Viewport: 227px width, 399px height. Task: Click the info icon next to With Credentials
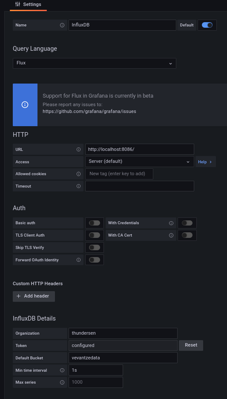pyautogui.click(x=171, y=223)
